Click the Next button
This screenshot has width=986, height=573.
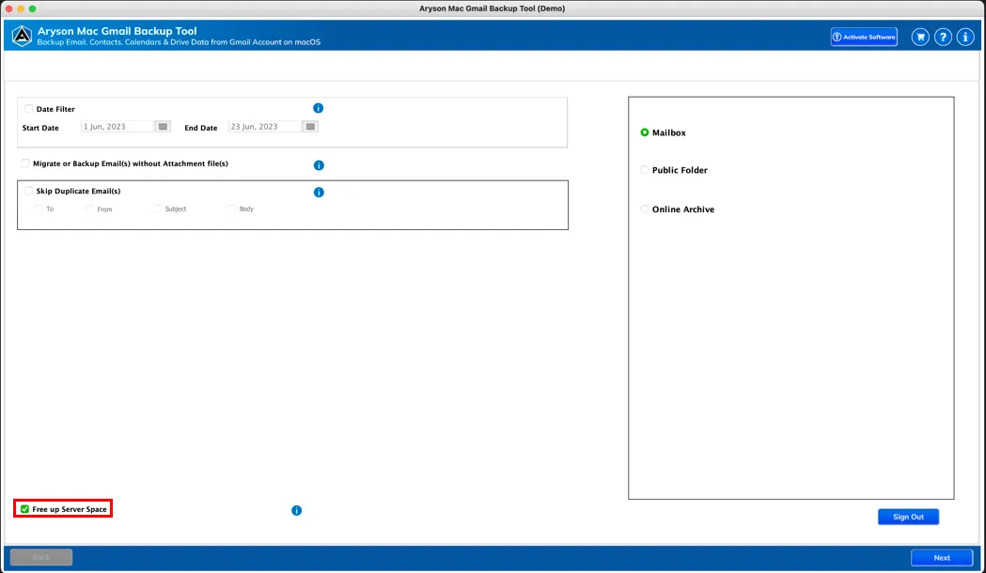[x=942, y=558]
